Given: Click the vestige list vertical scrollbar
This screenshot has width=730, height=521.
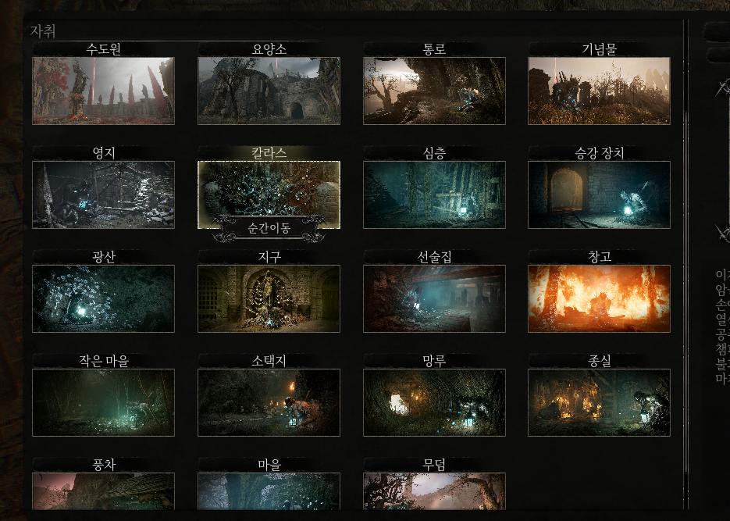Looking at the screenshot, I should [x=686, y=234].
